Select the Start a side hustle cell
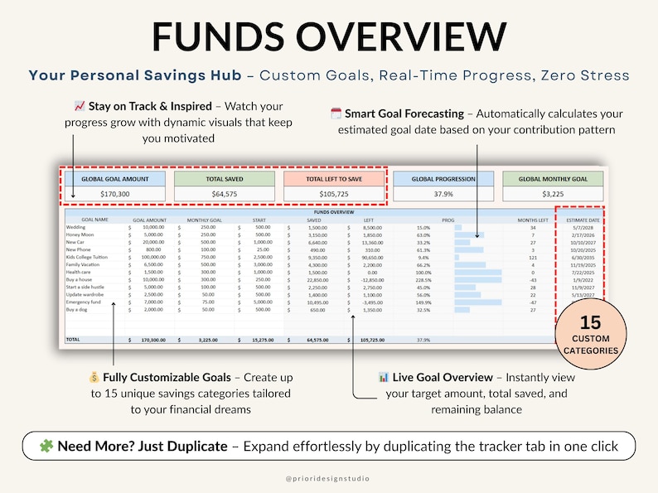The width and height of the screenshot is (658, 493). point(85,287)
